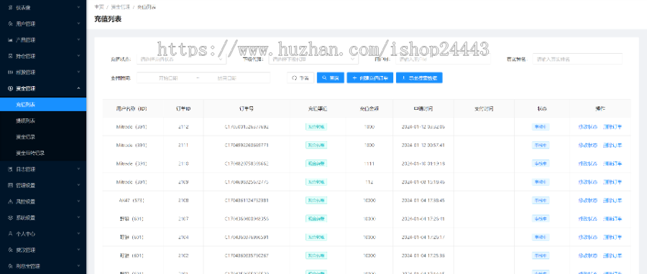Click the 产品管理 chart icon
The width and height of the screenshot is (647, 274).
(10, 40)
